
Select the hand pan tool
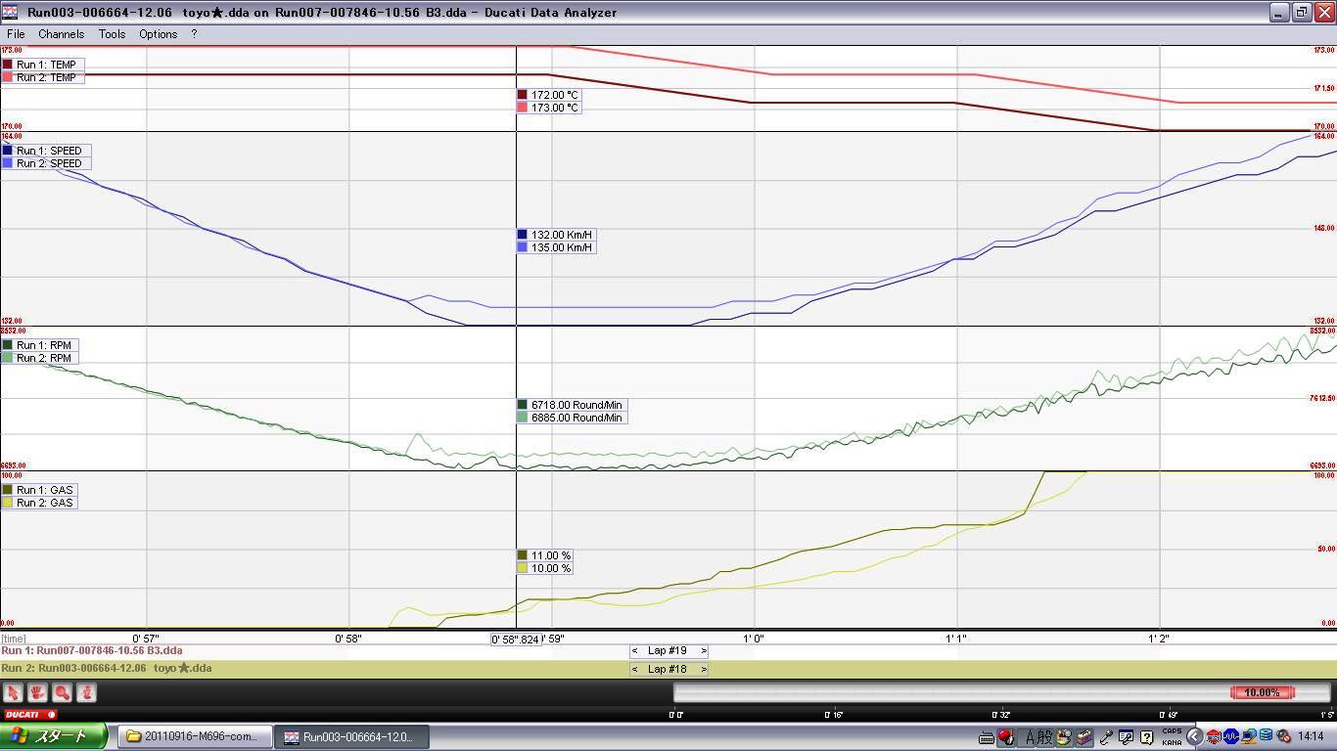coord(37,692)
